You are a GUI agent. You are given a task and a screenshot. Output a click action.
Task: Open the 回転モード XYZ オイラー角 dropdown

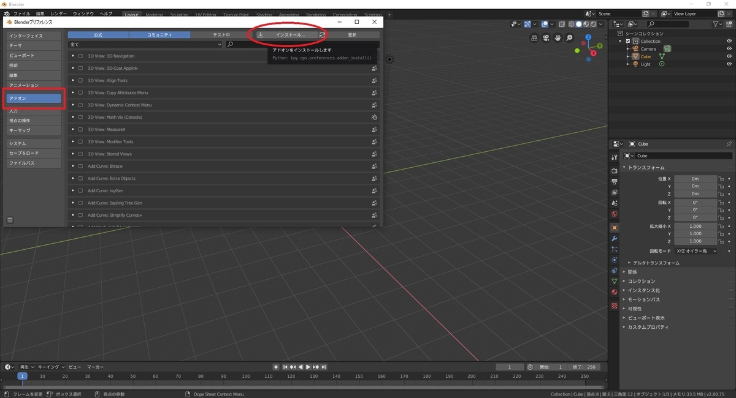tap(696, 251)
